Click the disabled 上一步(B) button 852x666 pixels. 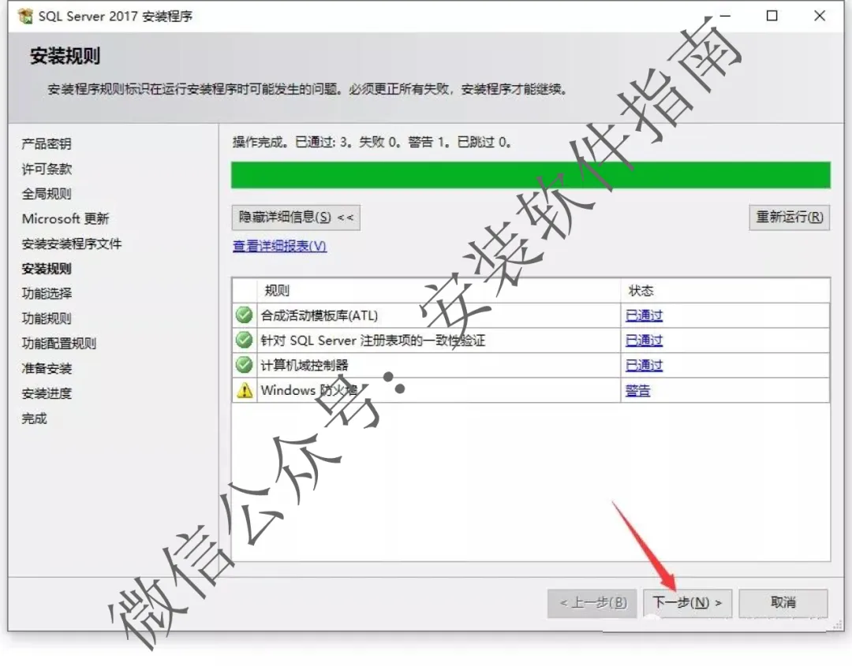pyautogui.click(x=592, y=603)
